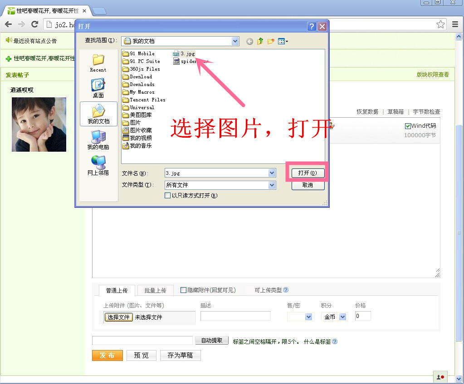The width and height of the screenshot is (464, 384).
Task: Enable open as read-only (以只读方式打开) checkbox
Action: click(168, 196)
